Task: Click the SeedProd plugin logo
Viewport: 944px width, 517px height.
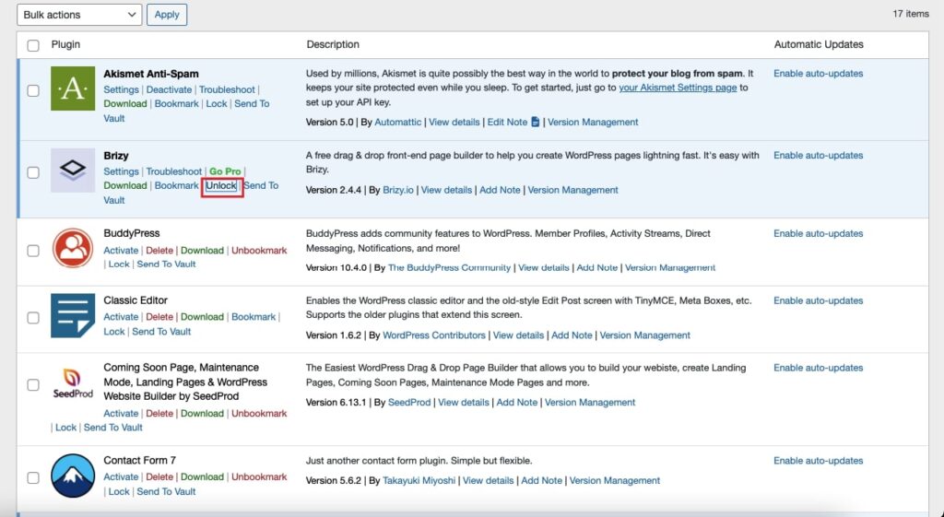Action: coord(73,383)
